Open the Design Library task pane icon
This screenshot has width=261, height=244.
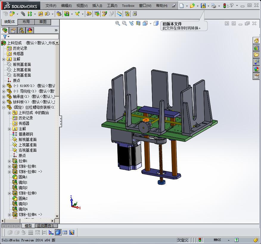pyautogui.click(x=256, y=48)
